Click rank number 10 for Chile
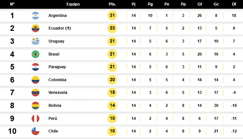243x139 pixels. point(12,131)
